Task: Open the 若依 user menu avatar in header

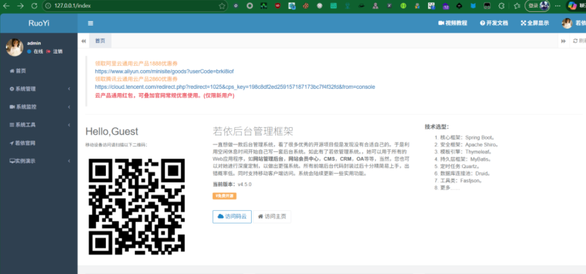Action: click(x=567, y=23)
